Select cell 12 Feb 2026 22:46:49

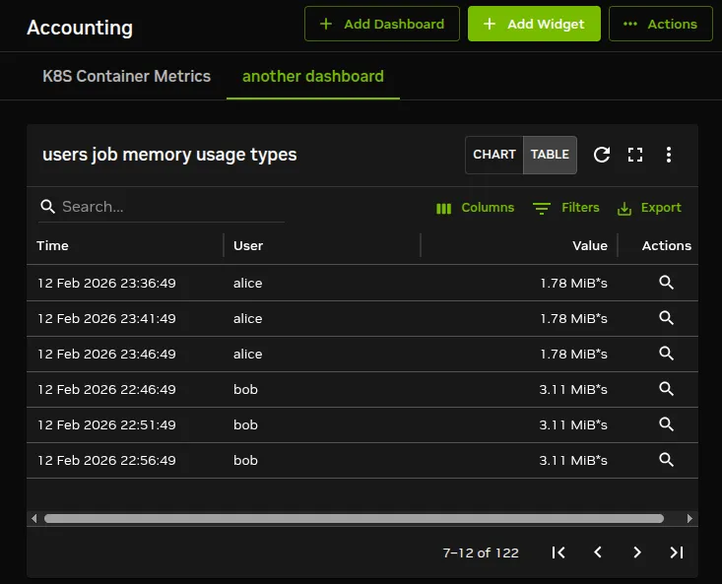(x=106, y=389)
